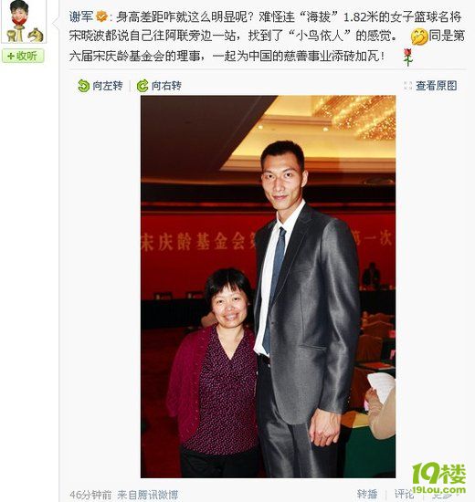Click the green plus on 收听 button
Viewport: 475px width, 502px height.
(10, 57)
